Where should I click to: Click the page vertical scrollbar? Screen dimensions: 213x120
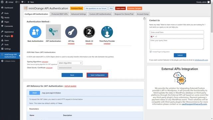212,18
